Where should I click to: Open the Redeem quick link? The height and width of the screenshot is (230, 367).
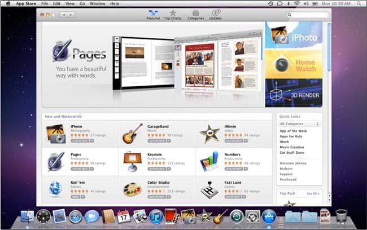287,169
